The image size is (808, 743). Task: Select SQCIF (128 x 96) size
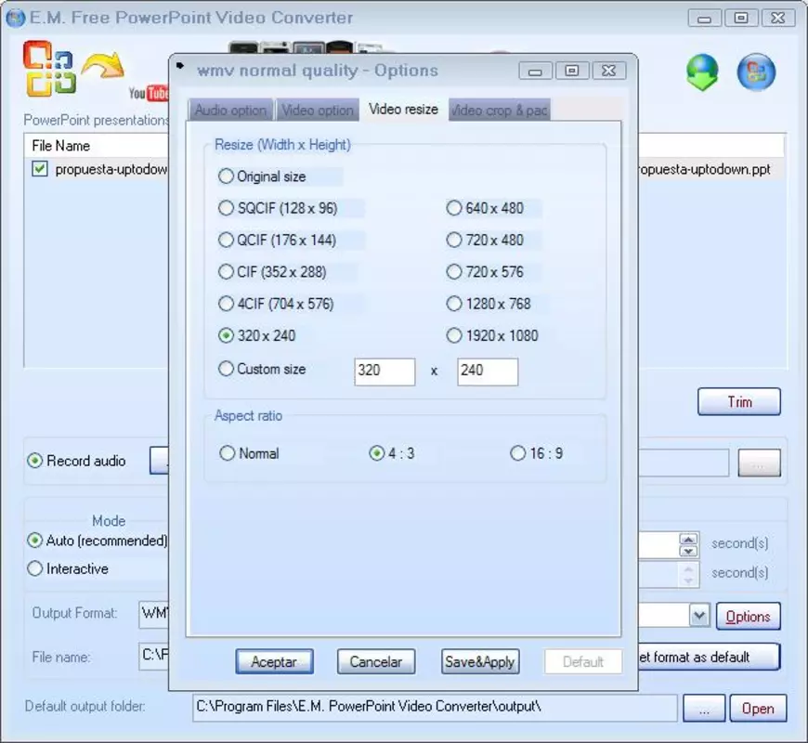226,208
